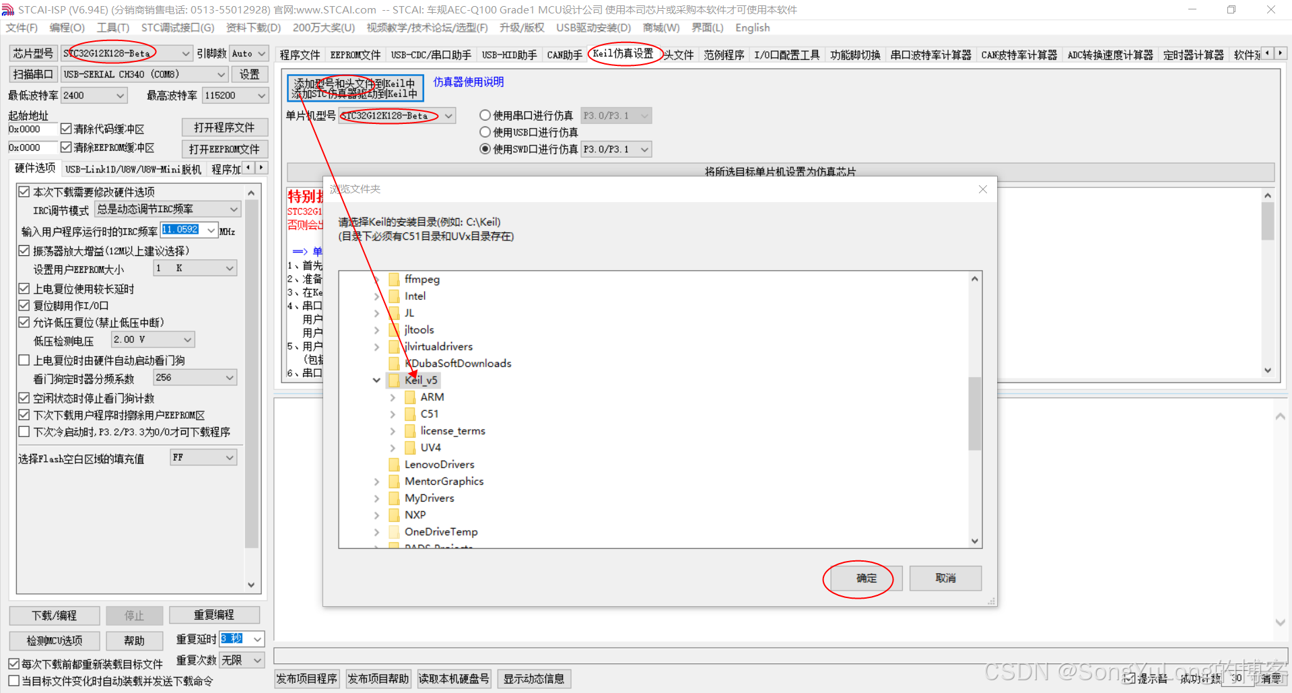
Task: Select '使用USB口进行仿真' radio button
Action: pyautogui.click(x=485, y=132)
